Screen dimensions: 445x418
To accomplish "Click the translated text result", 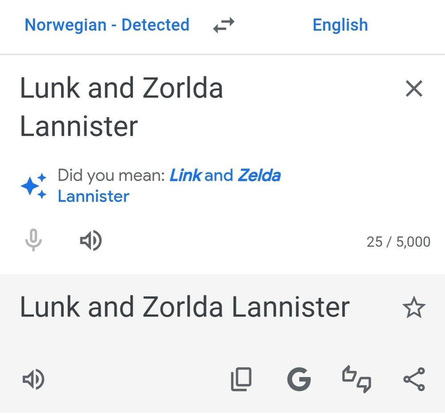I will [185, 307].
